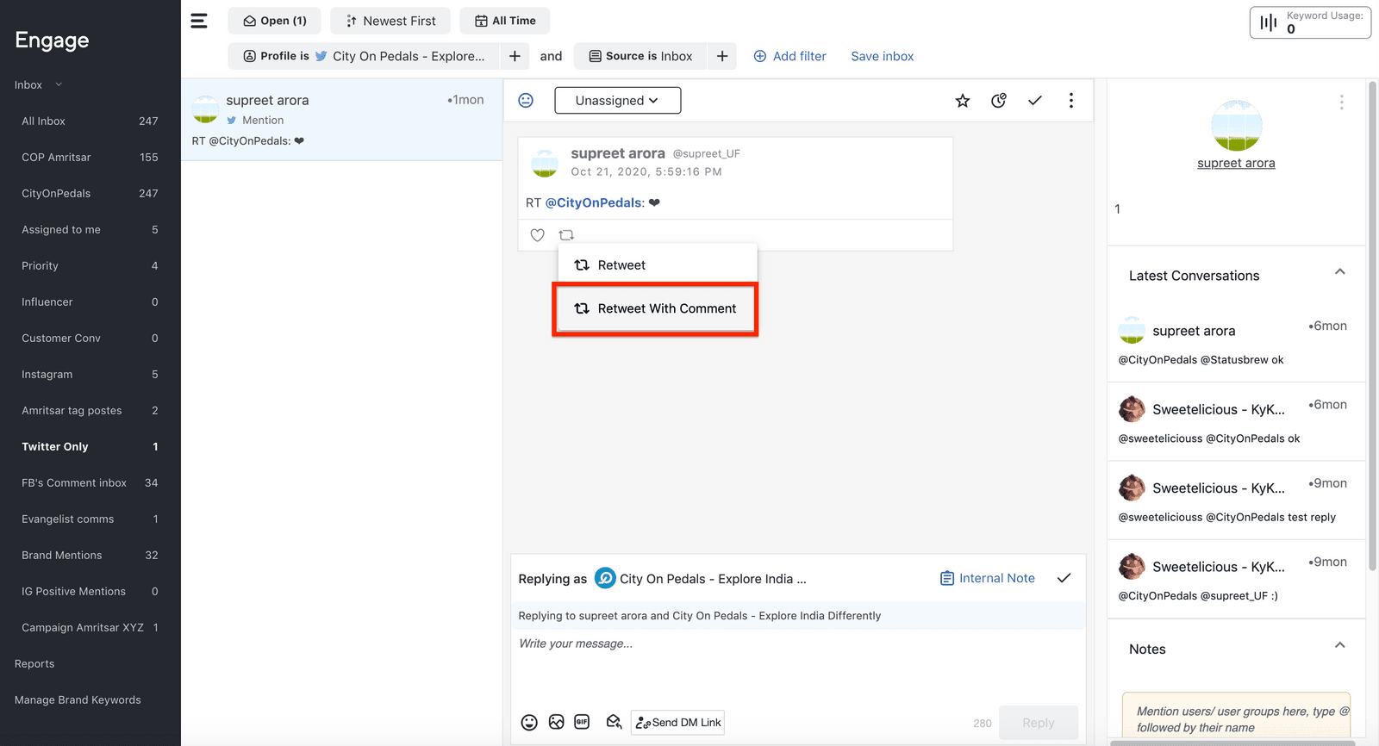Star this conversation
The height and width of the screenshot is (746, 1379).
tap(963, 101)
